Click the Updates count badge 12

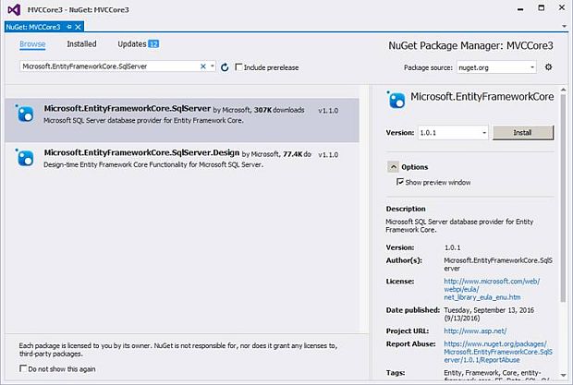[x=153, y=44]
